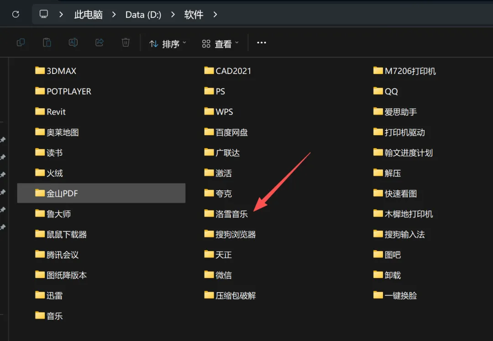Select the PS folder icon
The height and width of the screenshot is (341, 493).
tap(209, 91)
